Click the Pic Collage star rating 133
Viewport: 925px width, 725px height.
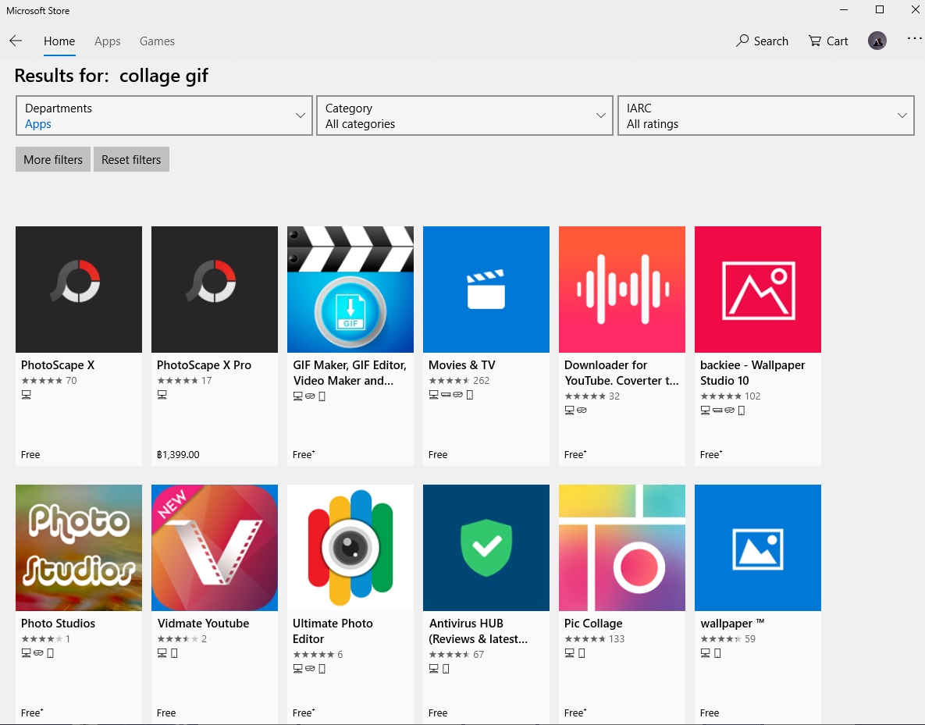click(x=595, y=639)
